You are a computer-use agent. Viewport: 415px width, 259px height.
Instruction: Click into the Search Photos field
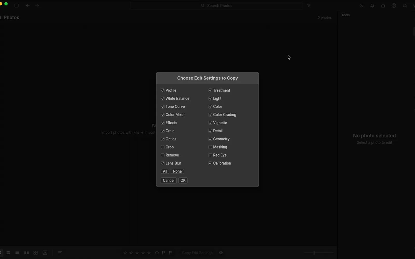click(216, 5)
